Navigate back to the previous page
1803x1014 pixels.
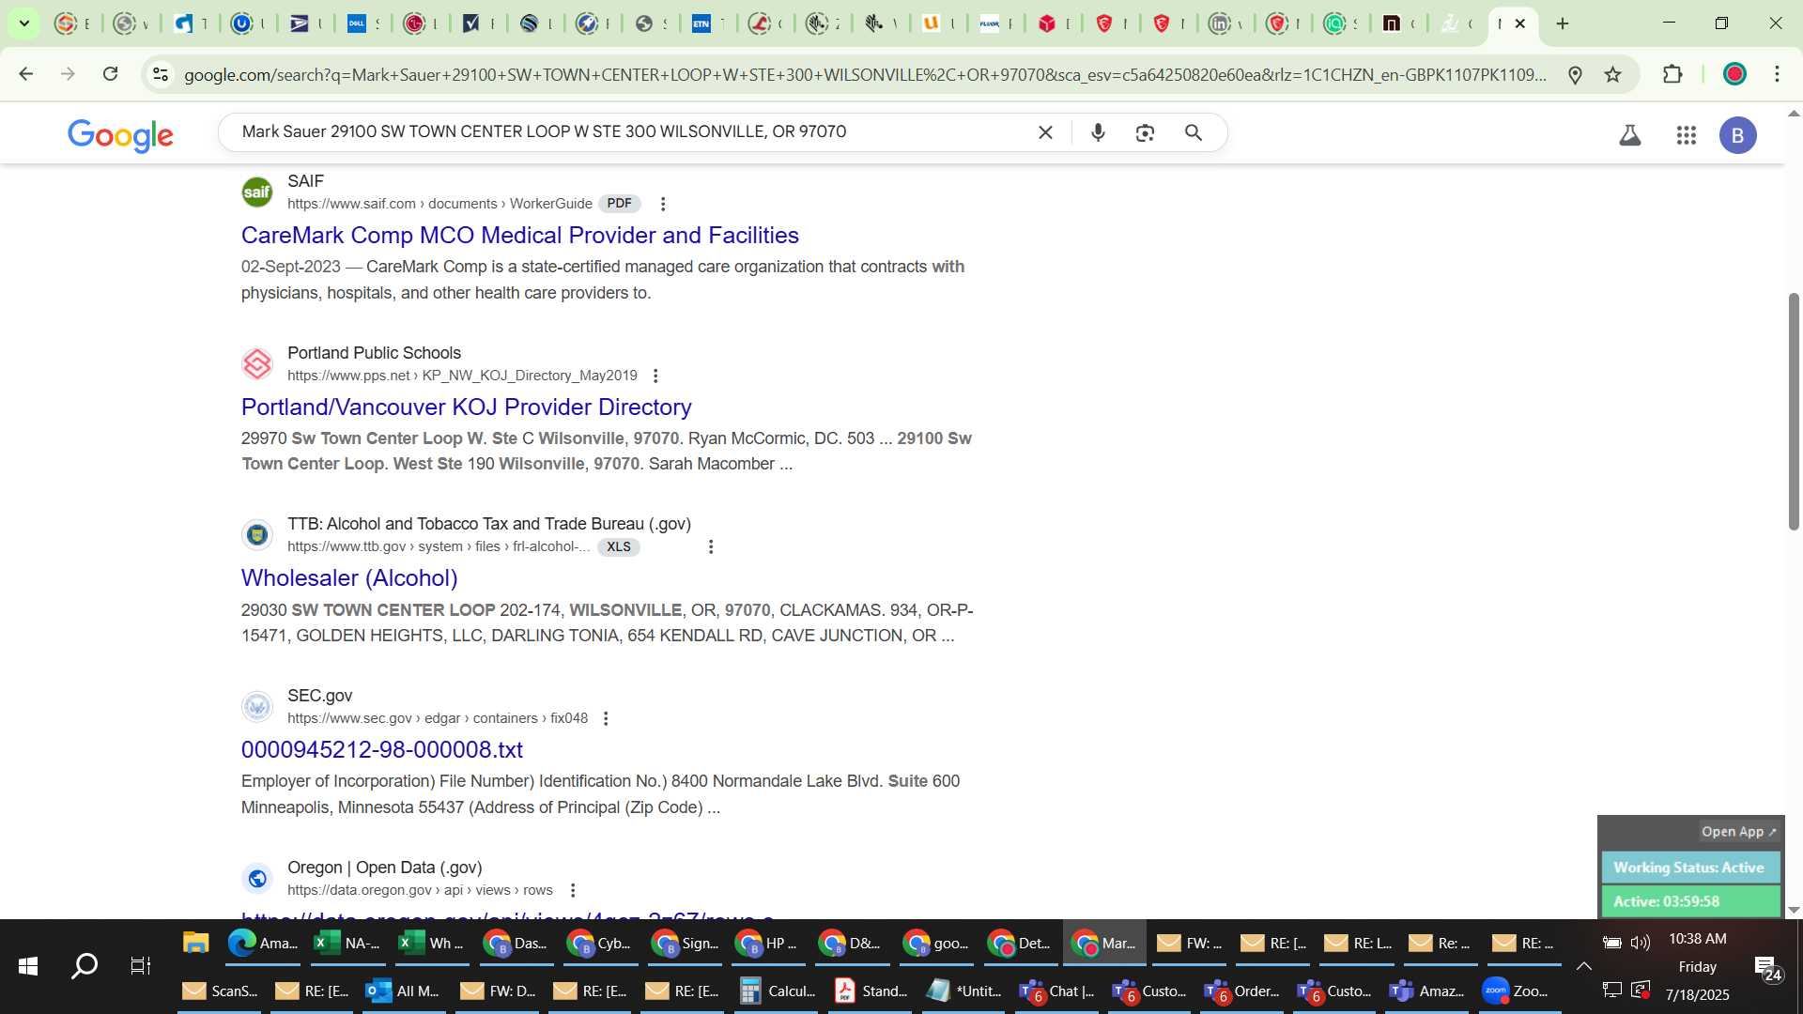pos(26,74)
